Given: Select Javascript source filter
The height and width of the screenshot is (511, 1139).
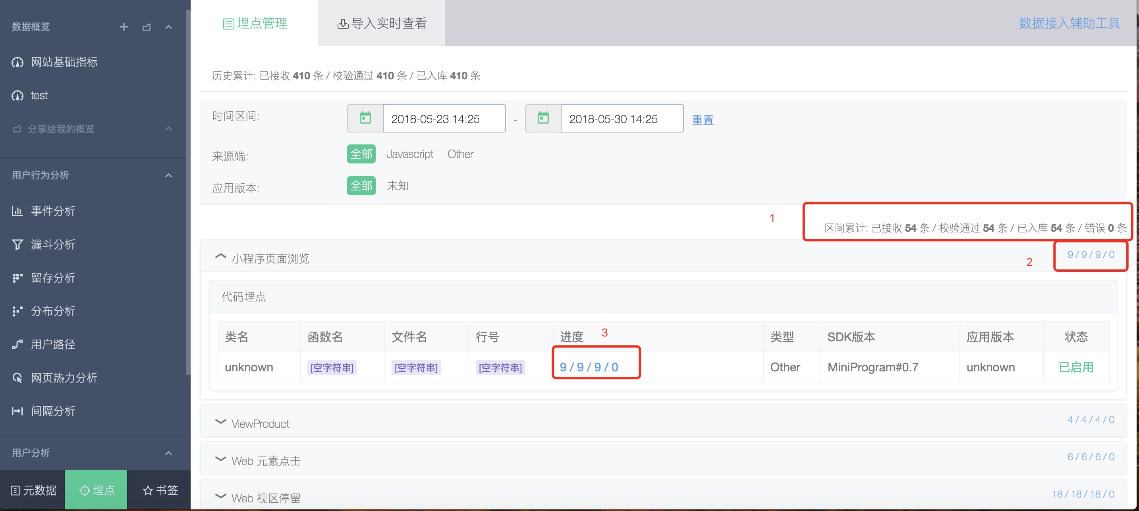Looking at the screenshot, I should [x=409, y=154].
